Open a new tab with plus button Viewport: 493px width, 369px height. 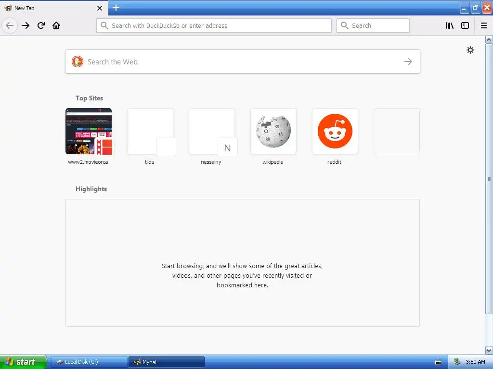point(116,8)
